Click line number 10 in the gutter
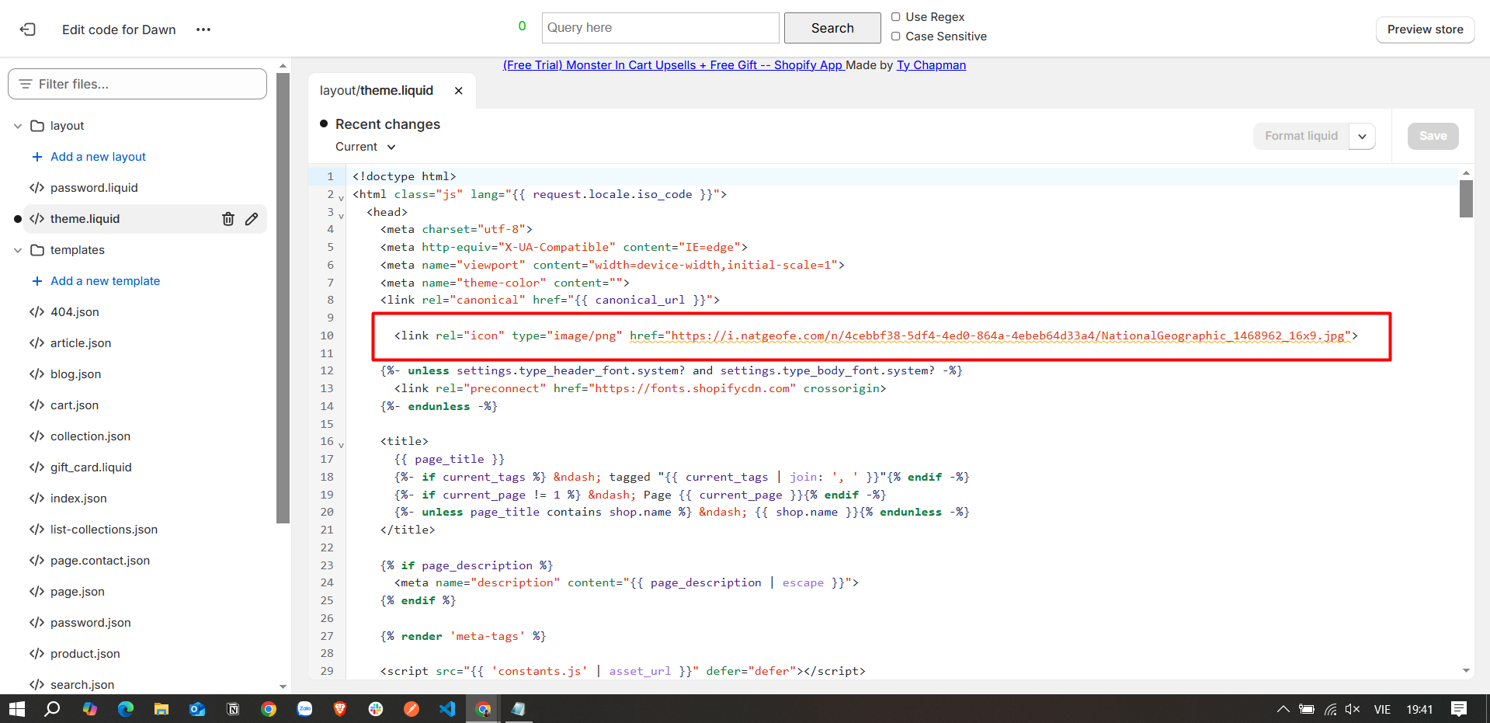The height and width of the screenshot is (723, 1490). coord(327,335)
